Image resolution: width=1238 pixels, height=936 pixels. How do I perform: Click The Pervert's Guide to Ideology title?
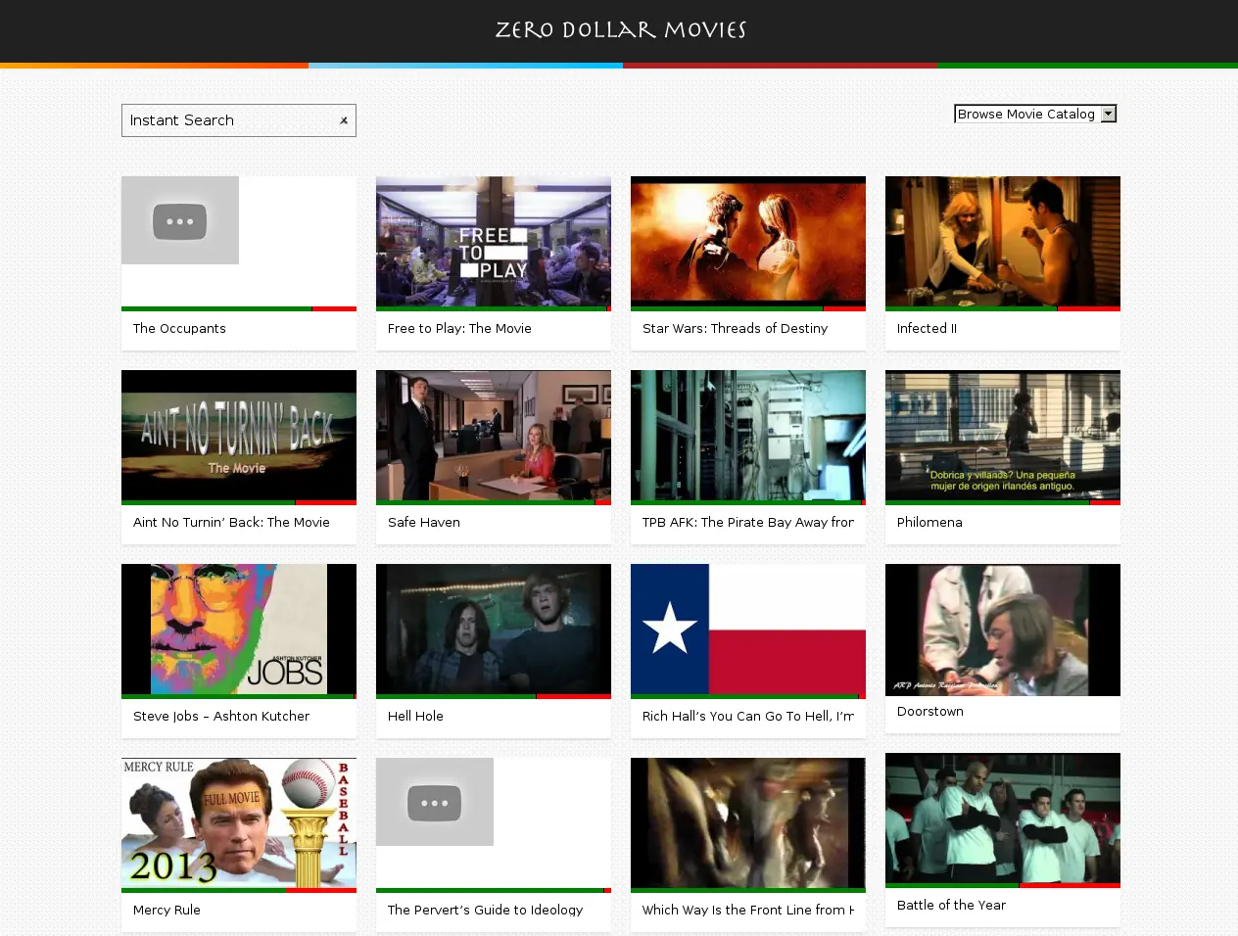(485, 911)
